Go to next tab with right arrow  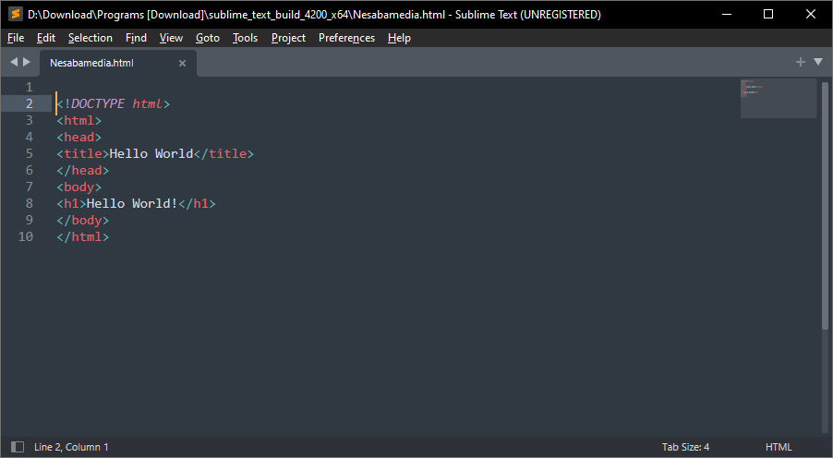(x=27, y=62)
